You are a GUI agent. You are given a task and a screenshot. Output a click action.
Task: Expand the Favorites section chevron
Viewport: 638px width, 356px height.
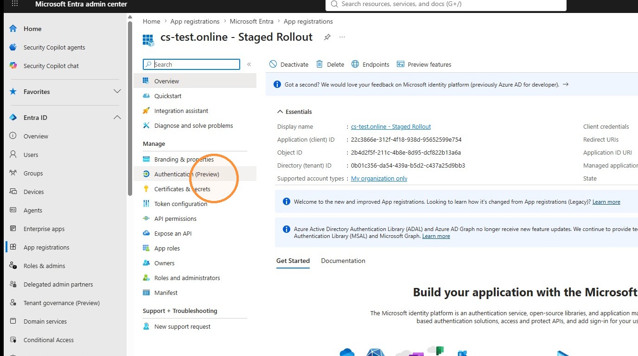(x=117, y=92)
